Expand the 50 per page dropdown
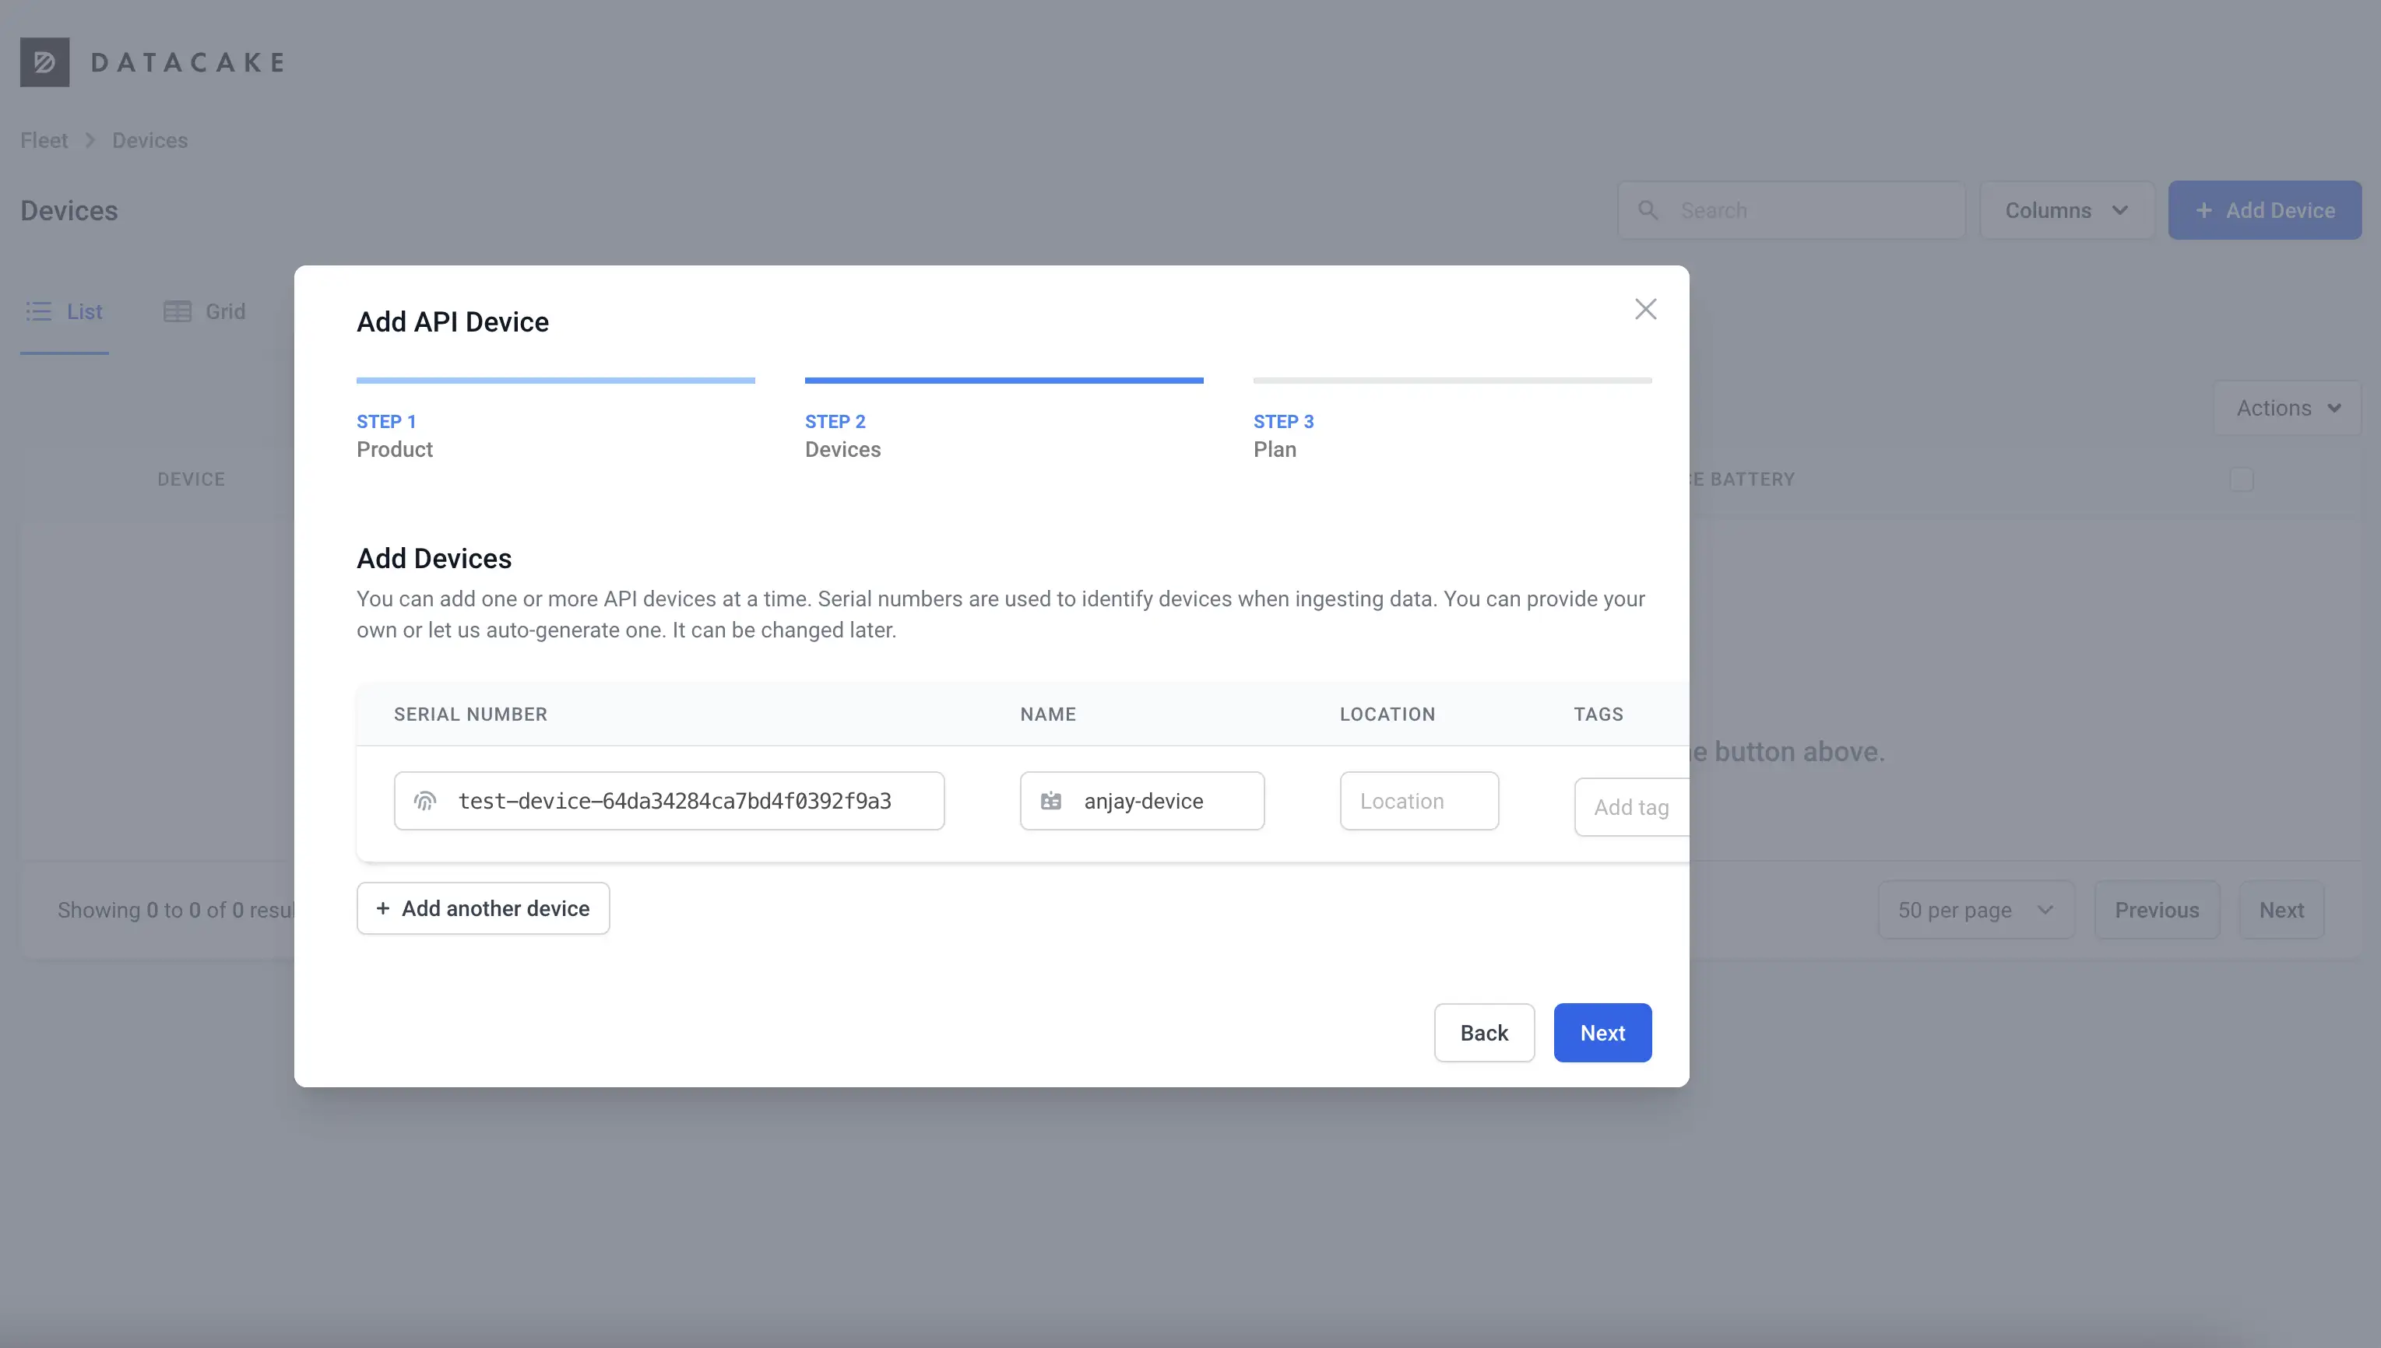2381x1348 pixels. click(1974, 908)
